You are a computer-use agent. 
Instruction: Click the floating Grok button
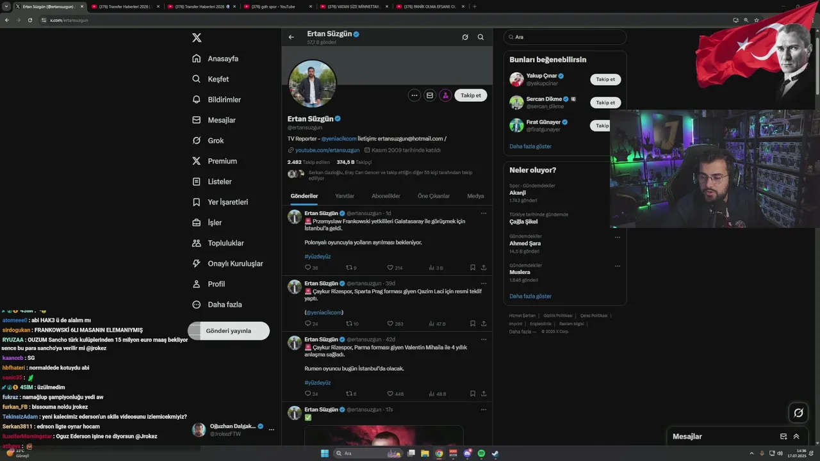[x=798, y=413]
